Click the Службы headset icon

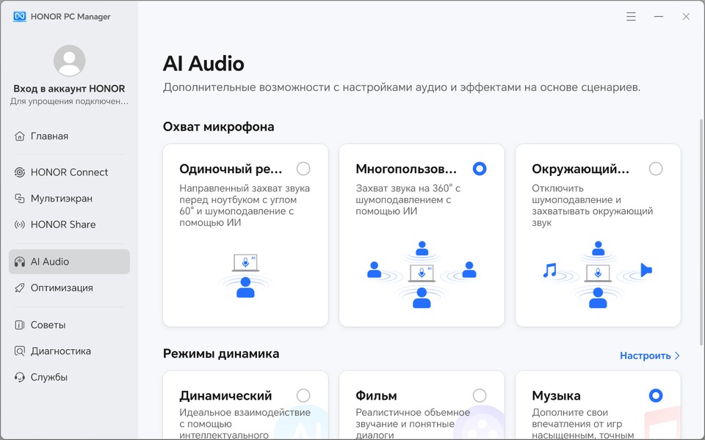point(19,377)
